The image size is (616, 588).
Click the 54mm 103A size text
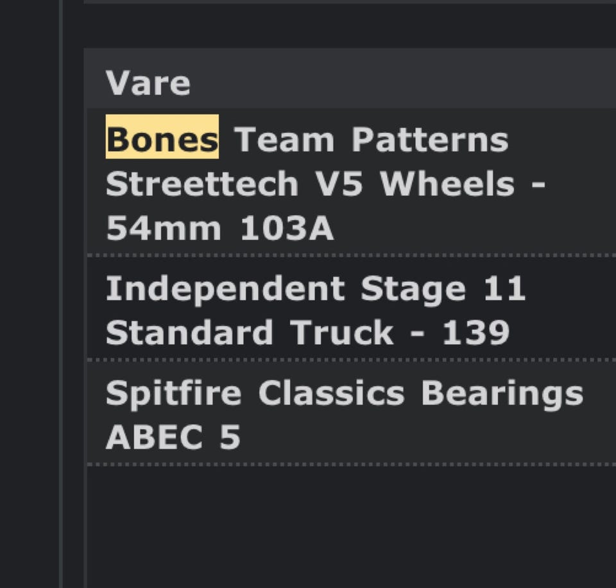pyautogui.click(x=219, y=229)
